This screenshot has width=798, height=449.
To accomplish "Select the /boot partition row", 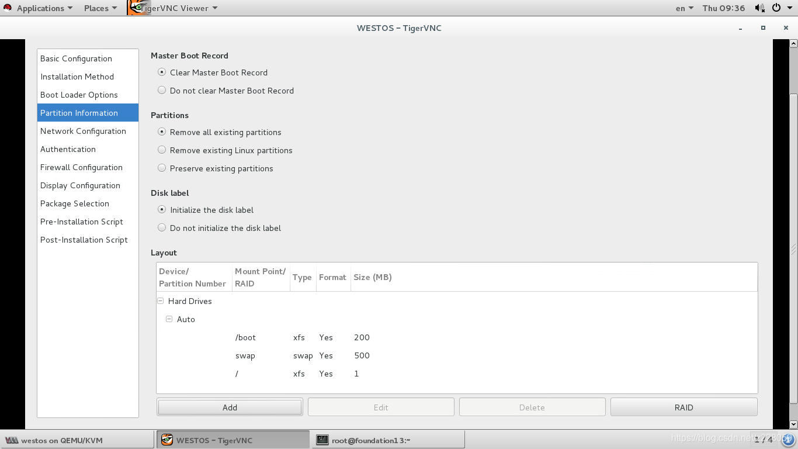I will pyautogui.click(x=457, y=337).
